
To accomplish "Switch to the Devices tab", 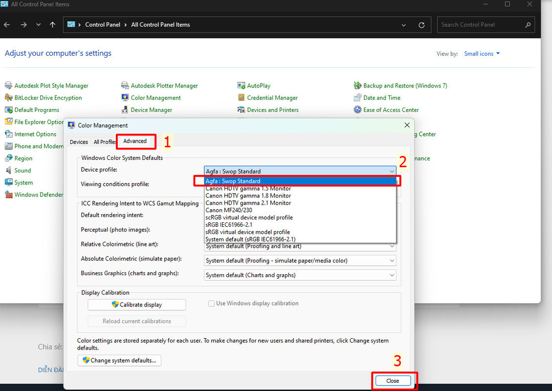I will [x=79, y=142].
